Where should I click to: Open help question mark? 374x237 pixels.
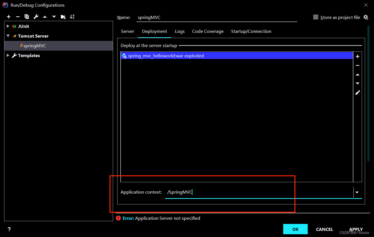click(9, 229)
